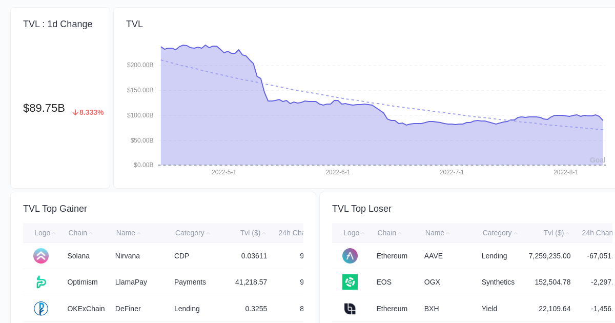Open the Category column sort arrow in Top Loser

(517, 233)
